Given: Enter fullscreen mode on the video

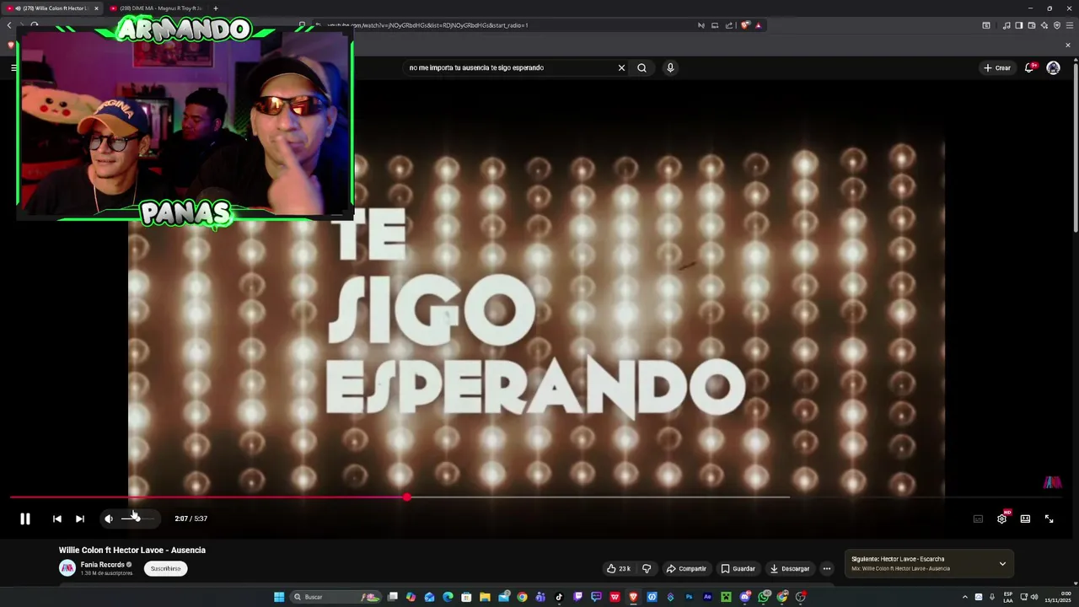Looking at the screenshot, I should pyautogui.click(x=1049, y=519).
